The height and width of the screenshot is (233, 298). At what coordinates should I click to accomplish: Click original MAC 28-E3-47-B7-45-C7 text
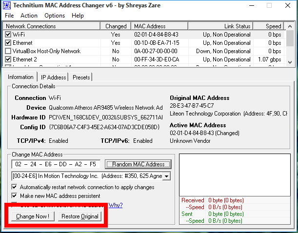click(x=192, y=106)
